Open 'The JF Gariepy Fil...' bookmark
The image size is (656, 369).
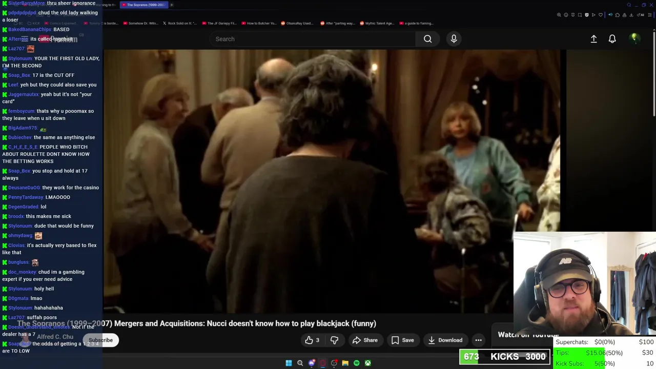(219, 23)
